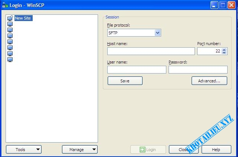Open Advanced session settings

[x=209, y=81]
